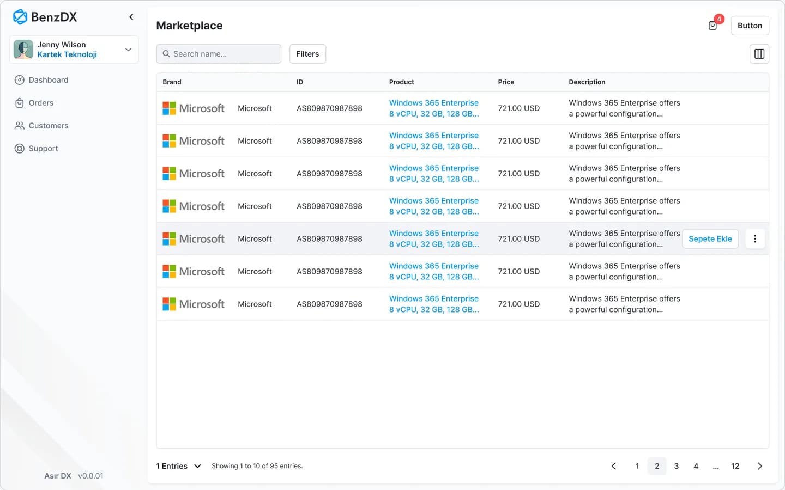Open the column layout toggle icon
The image size is (785, 490).
click(759, 54)
